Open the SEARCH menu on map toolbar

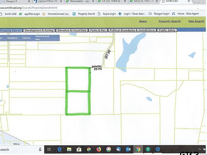12,38
